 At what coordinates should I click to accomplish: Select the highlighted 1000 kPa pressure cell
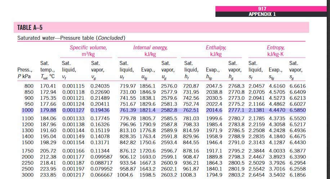[28, 110]
